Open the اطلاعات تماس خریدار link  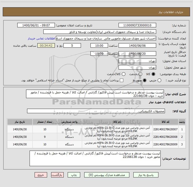tap(41, 38)
